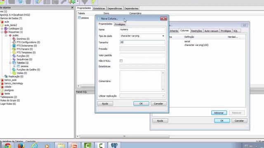264x148 pixels.
Task: Click the Replicação (0) icon
Action: click(x=6, y=76)
